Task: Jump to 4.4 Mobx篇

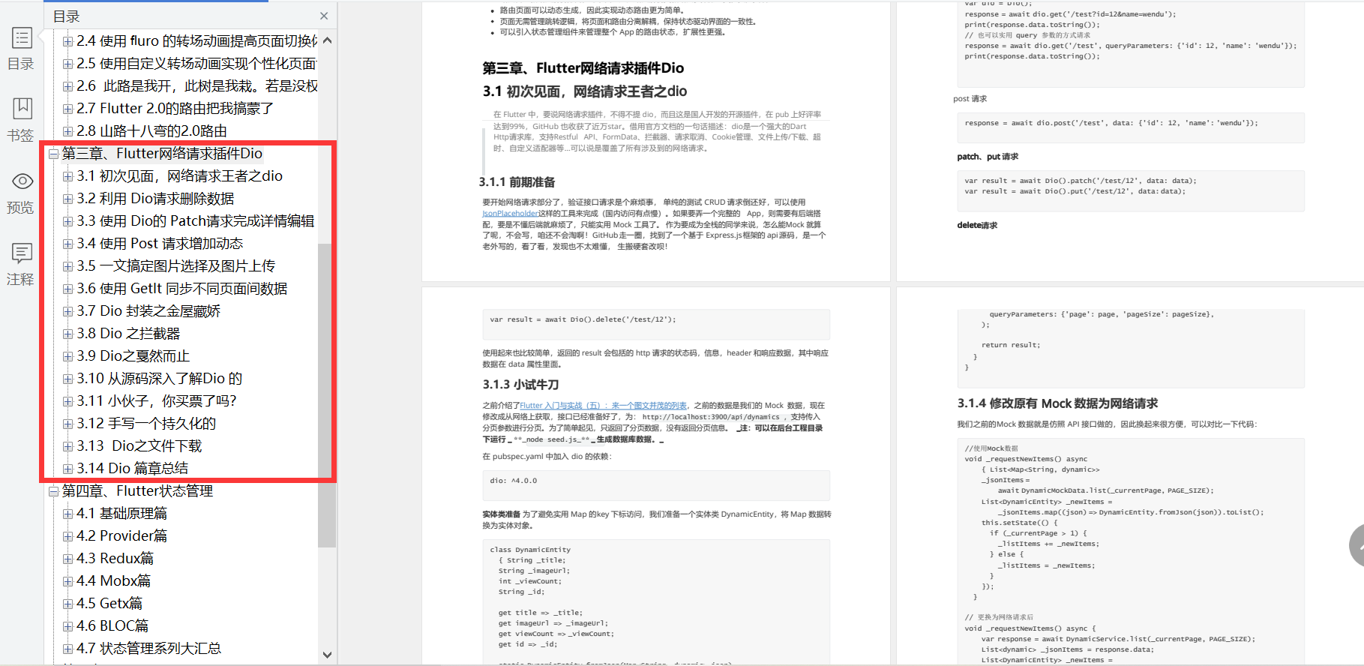Action: click(x=114, y=581)
